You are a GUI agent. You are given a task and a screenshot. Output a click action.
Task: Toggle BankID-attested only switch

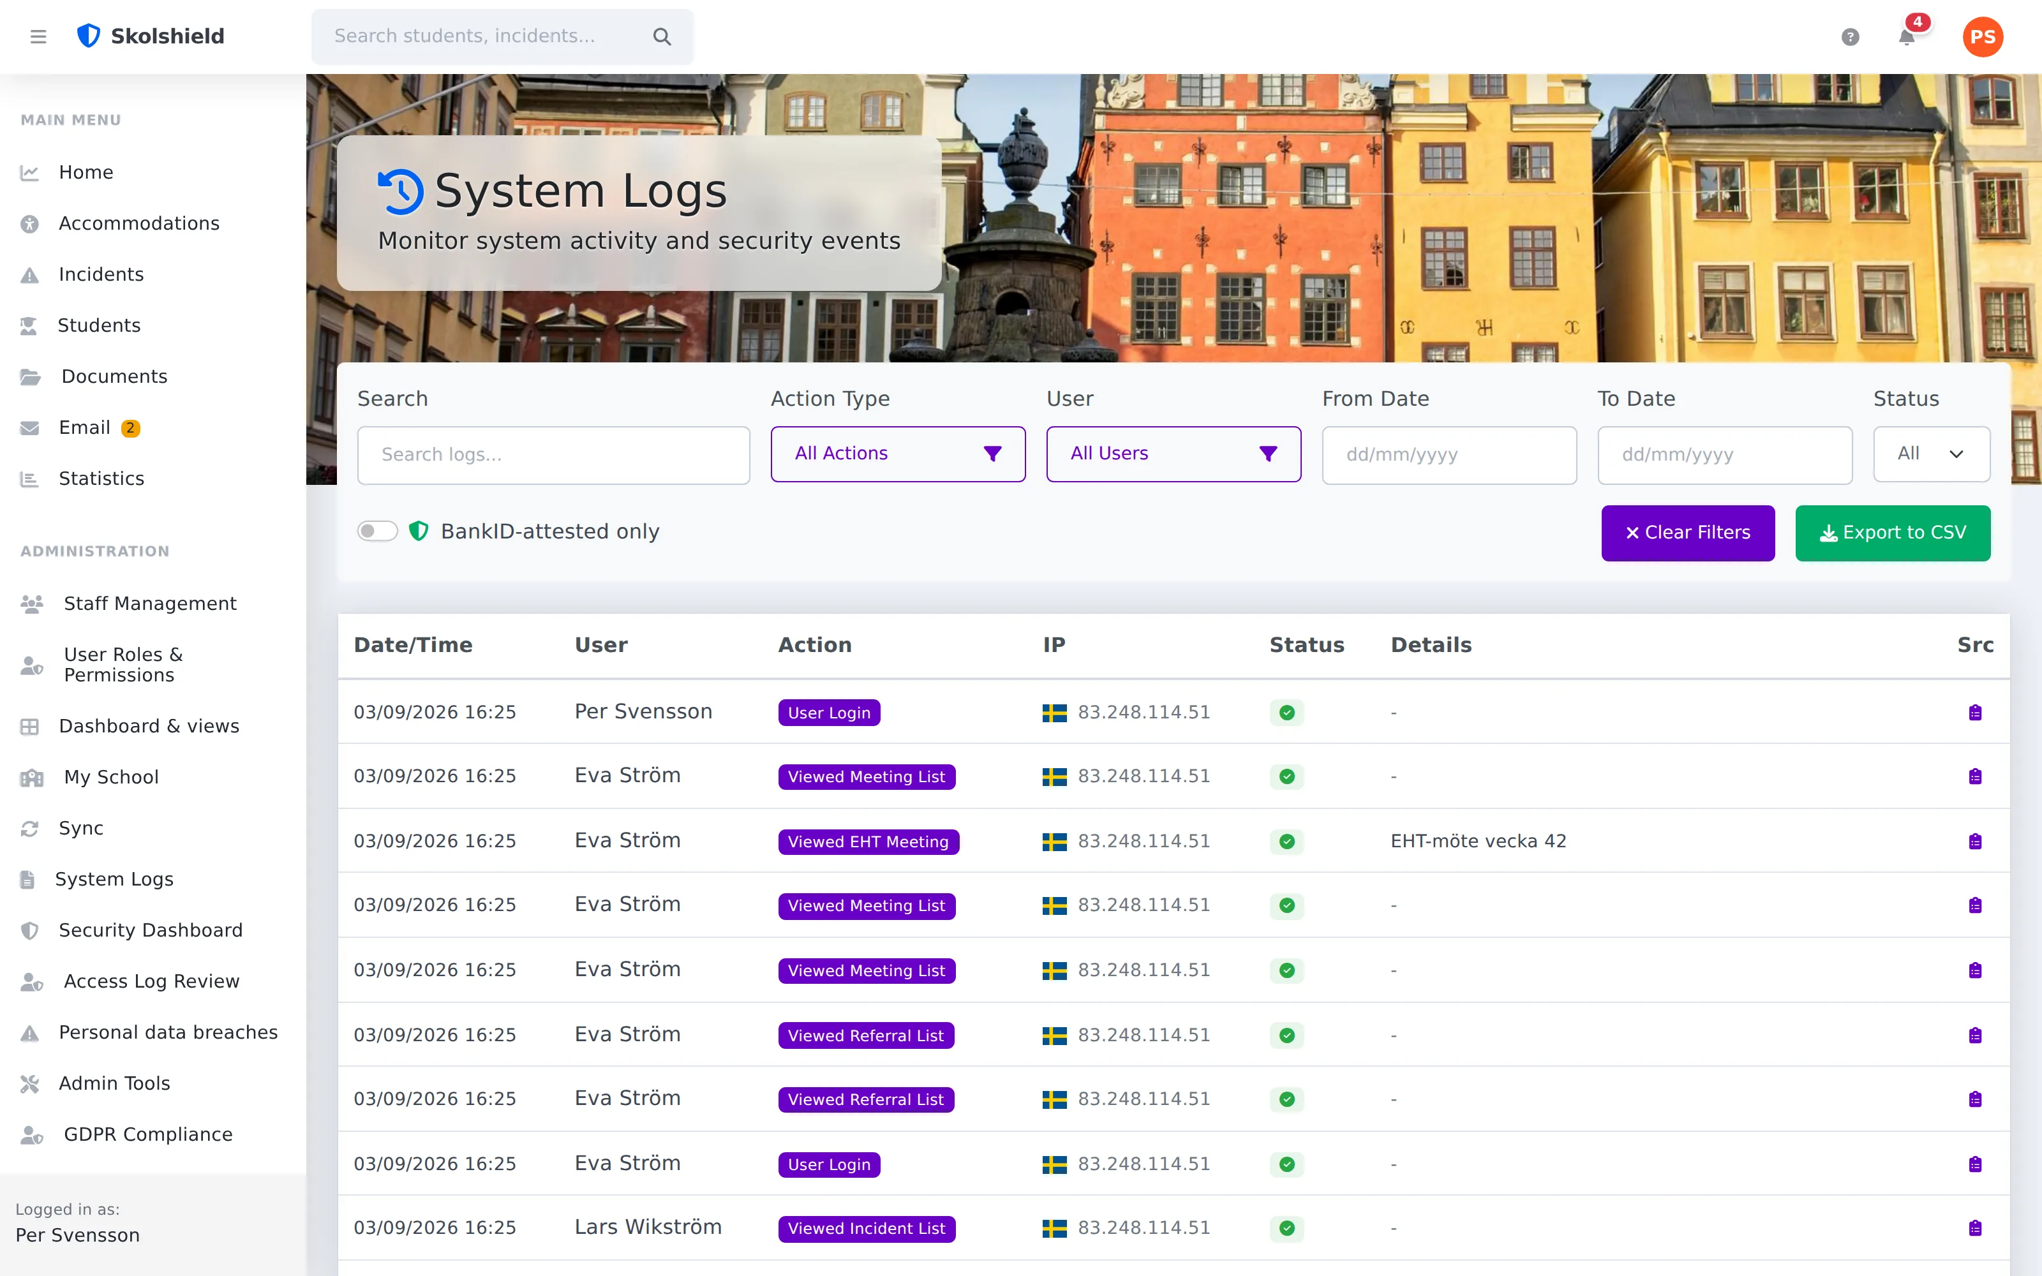377,531
